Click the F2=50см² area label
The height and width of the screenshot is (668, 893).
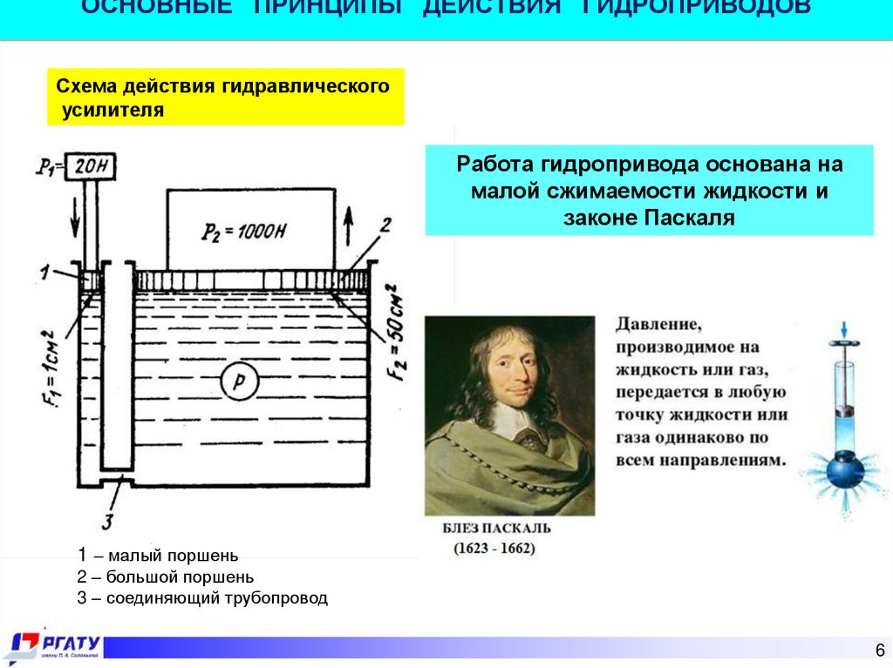coord(396,333)
